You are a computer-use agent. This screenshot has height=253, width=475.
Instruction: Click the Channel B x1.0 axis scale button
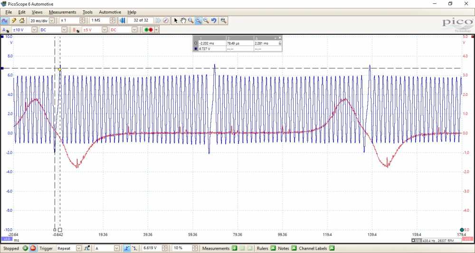(468, 239)
